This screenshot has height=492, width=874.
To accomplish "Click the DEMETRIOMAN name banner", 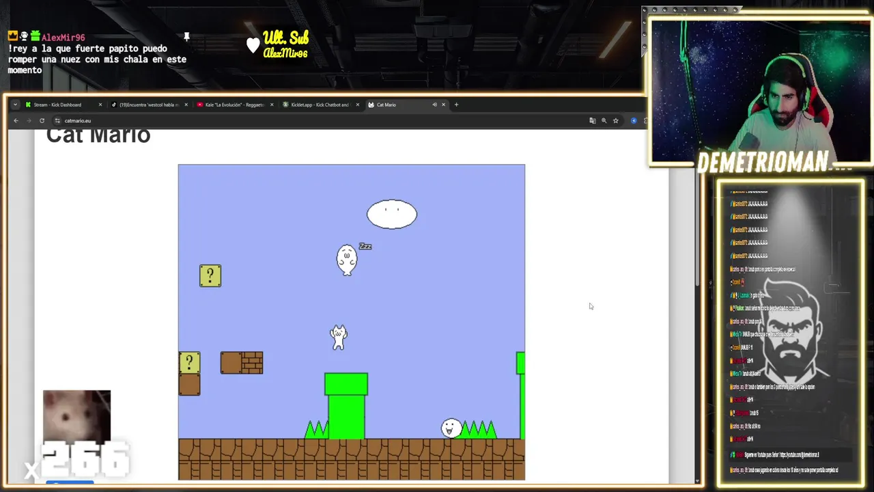I will pyautogui.click(x=762, y=162).
